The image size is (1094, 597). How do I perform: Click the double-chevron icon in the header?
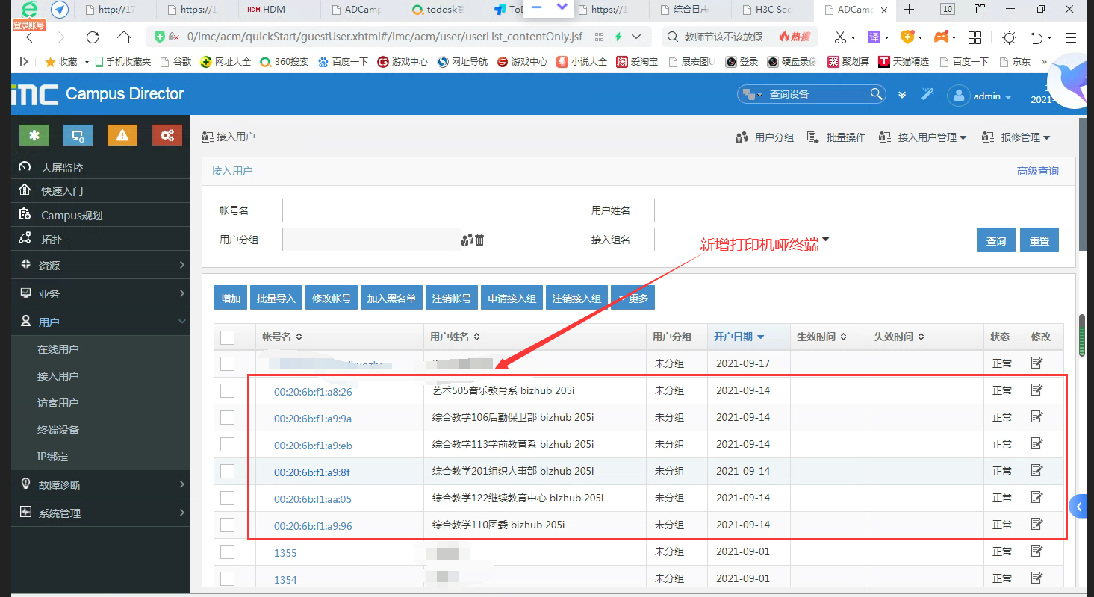pos(902,95)
